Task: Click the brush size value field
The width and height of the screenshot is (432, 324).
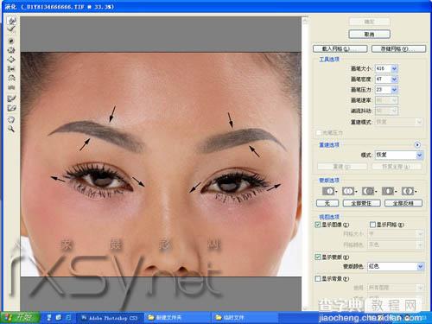Action: (x=383, y=68)
